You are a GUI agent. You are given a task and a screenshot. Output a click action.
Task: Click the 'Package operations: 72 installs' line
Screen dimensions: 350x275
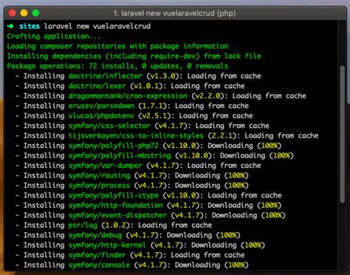click(117, 66)
